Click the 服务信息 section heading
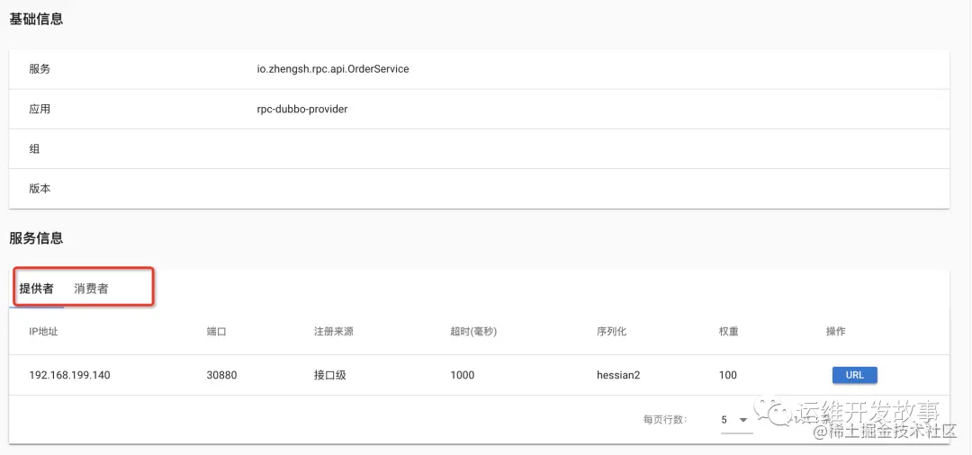Image resolution: width=972 pixels, height=455 pixels. [36, 238]
